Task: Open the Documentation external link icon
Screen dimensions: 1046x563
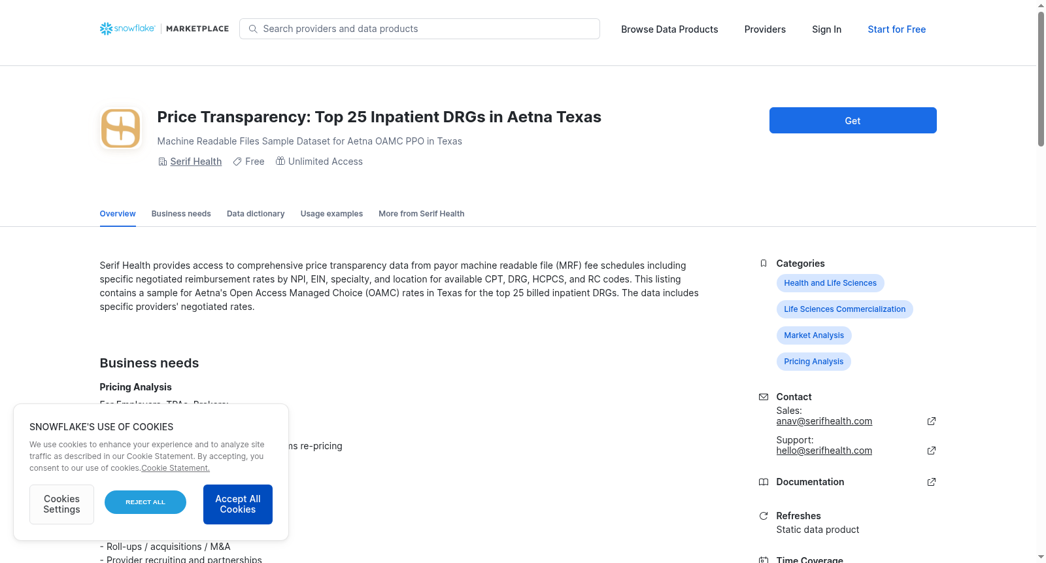Action: [932, 482]
